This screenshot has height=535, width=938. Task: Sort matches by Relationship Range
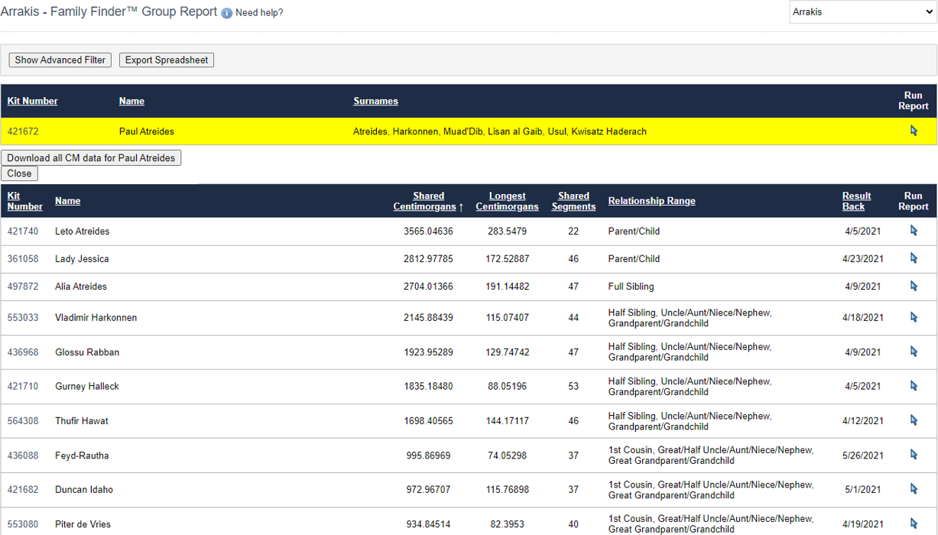652,201
